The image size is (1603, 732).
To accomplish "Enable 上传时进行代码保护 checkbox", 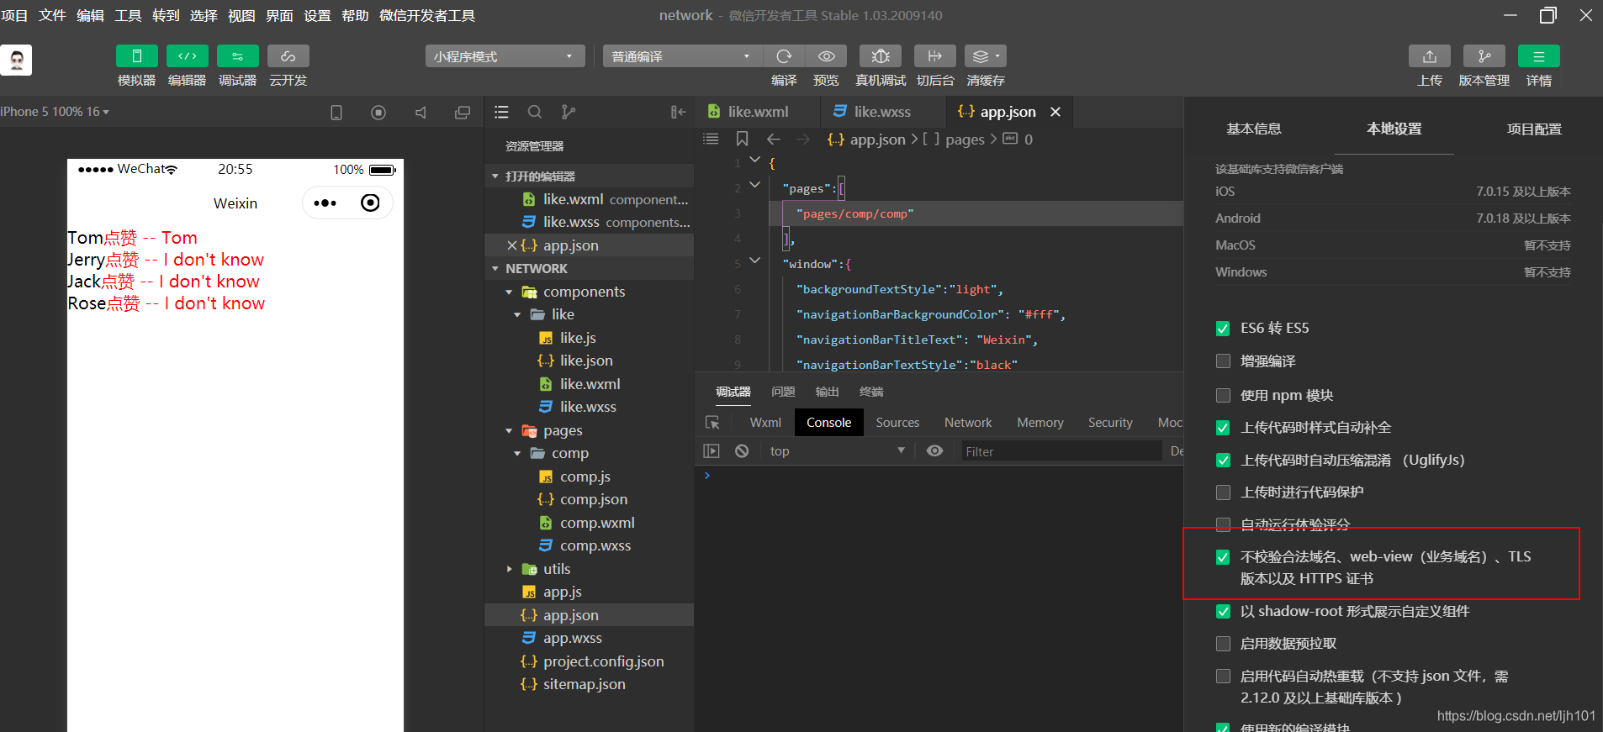I will 1223,492.
